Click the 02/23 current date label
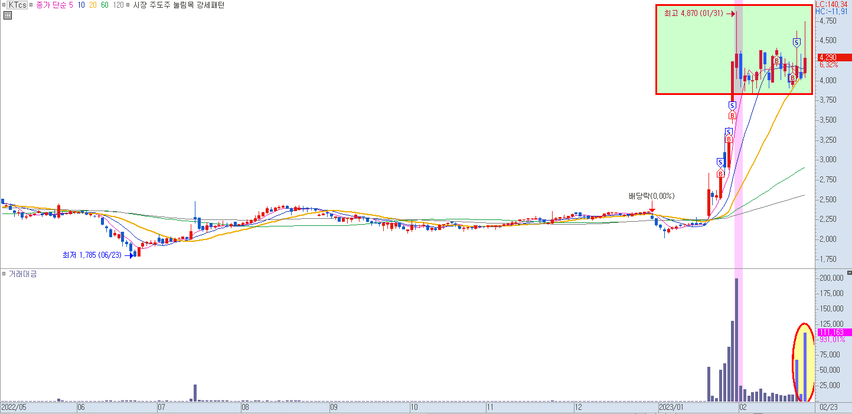The height and width of the screenshot is (414, 852). [828, 407]
